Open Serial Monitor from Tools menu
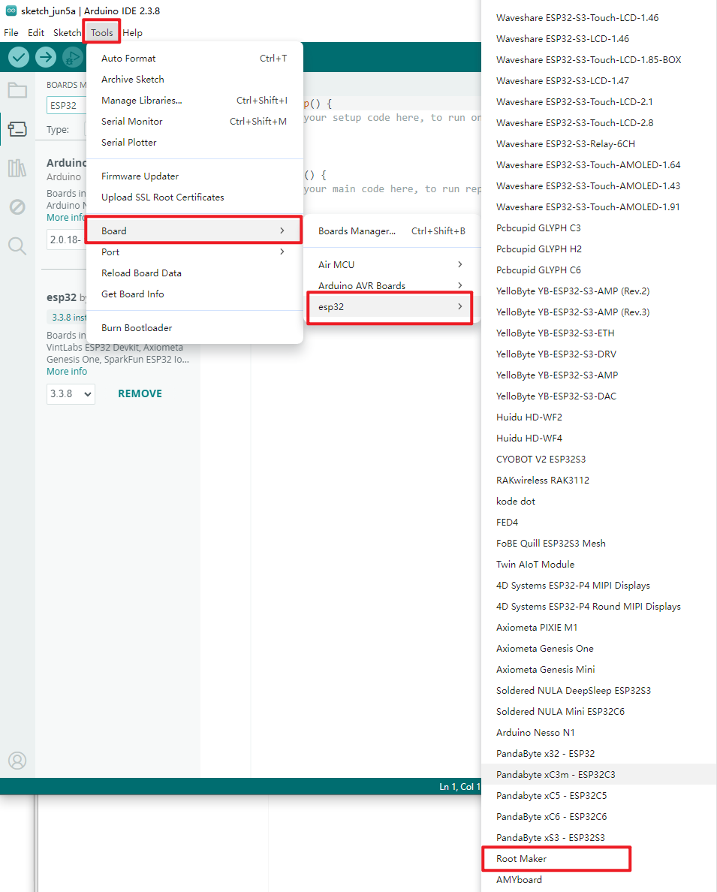The width and height of the screenshot is (717, 892). [x=194, y=121]
